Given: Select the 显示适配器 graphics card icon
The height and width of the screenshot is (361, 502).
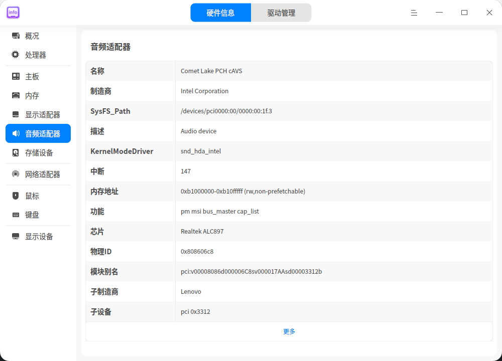Looking at the screenshot, I should click(16, 114).
